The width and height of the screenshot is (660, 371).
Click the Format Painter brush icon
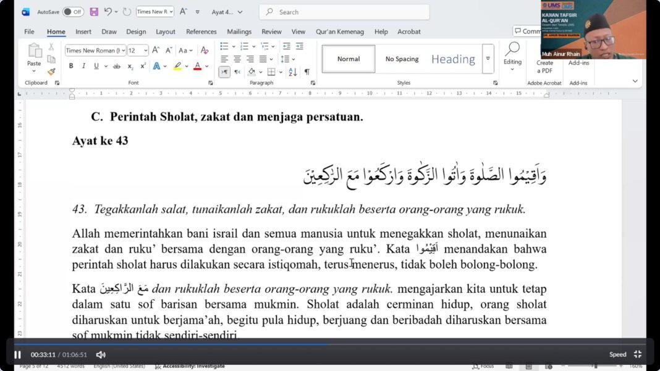tap(51, 72)
